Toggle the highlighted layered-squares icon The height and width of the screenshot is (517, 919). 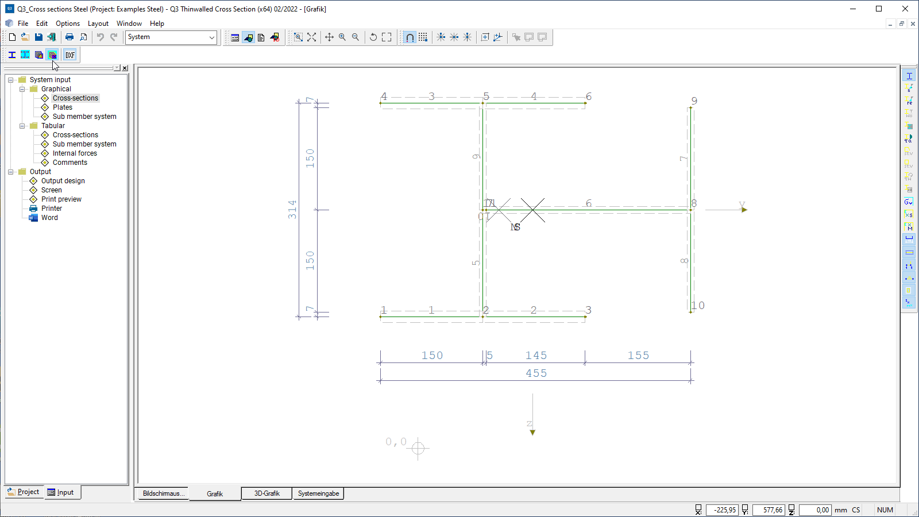pyautogui.click(x=52, y=55)
